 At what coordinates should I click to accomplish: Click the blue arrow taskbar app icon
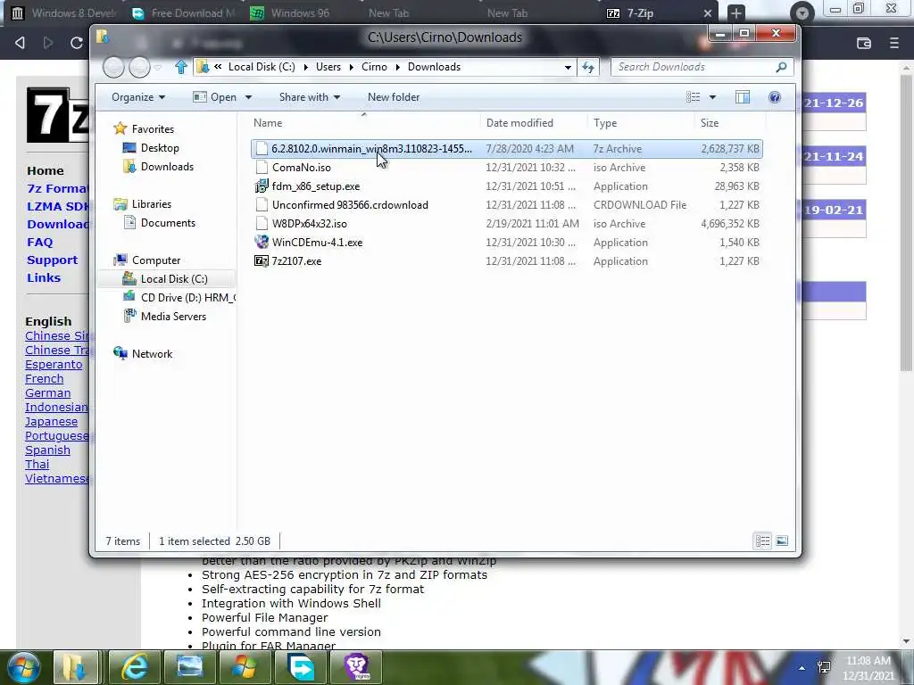point(301,667)
